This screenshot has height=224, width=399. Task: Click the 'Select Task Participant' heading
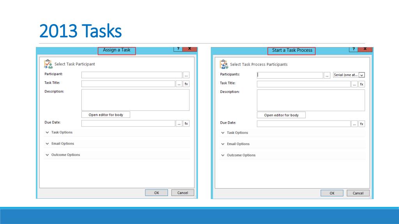coord(74,64)
